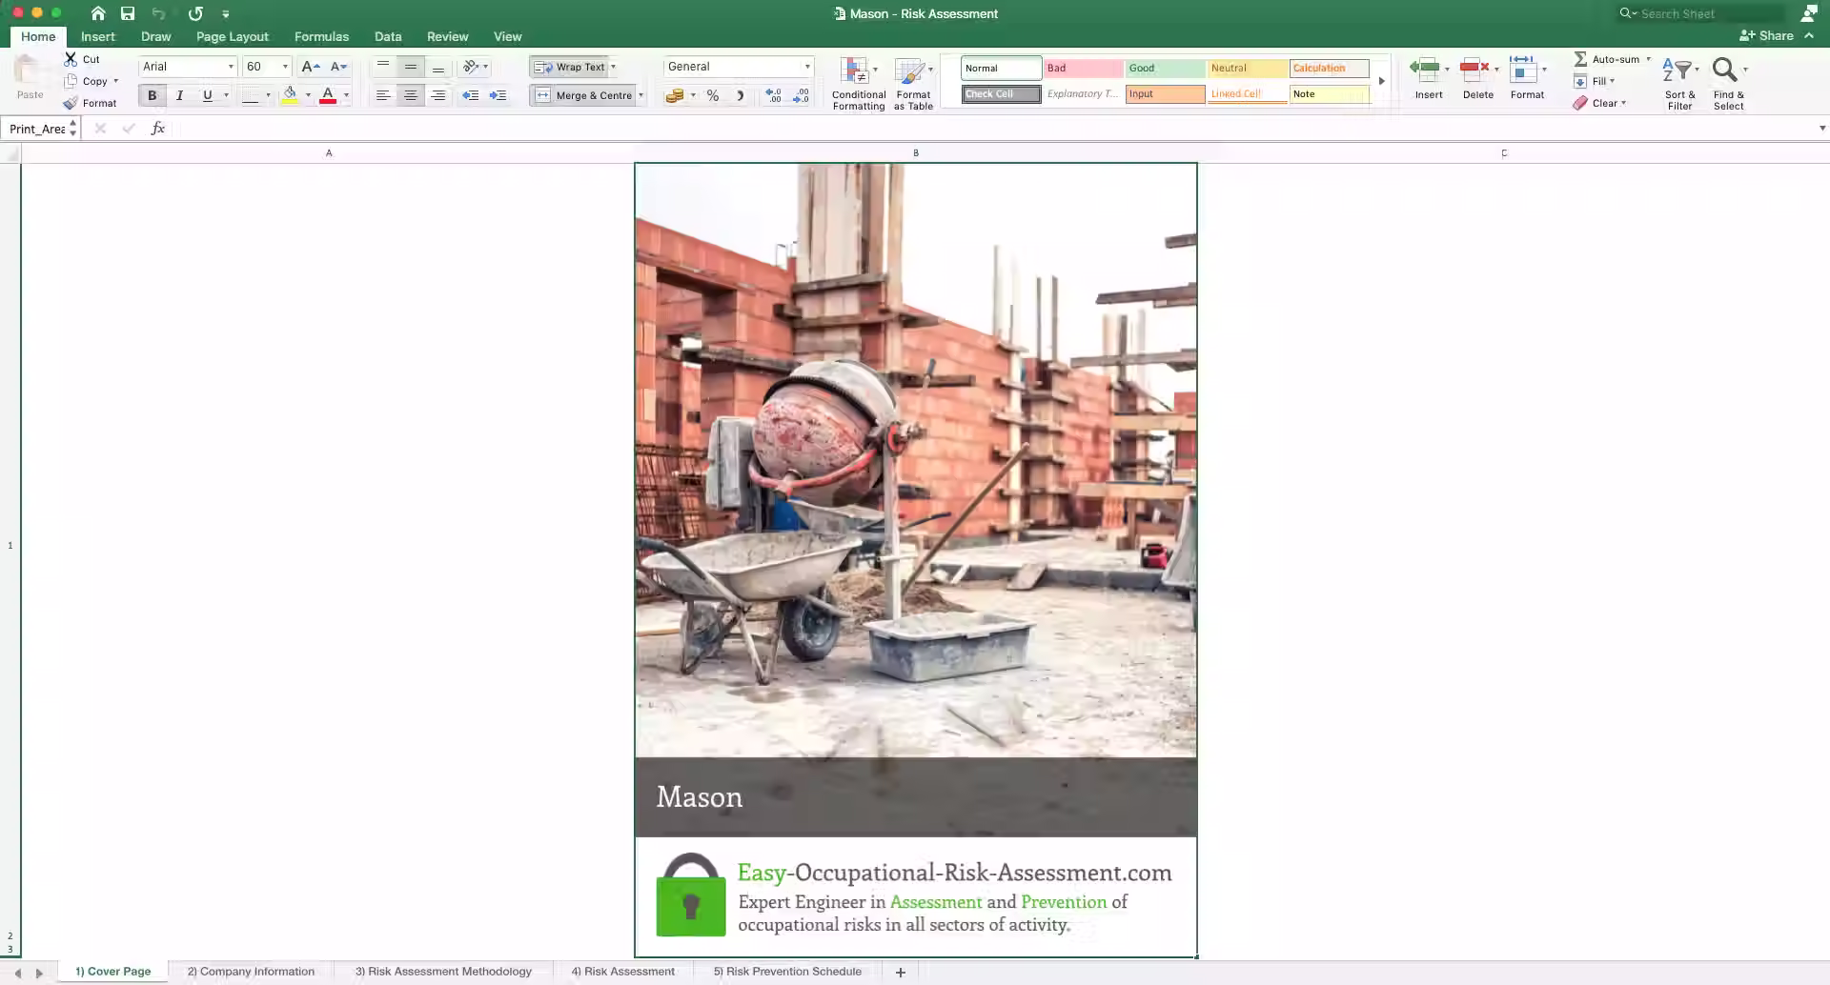Open Conditional Formatting options
Image resolution: width=1830 pixels, height=985 pixels.
point(857,84)
